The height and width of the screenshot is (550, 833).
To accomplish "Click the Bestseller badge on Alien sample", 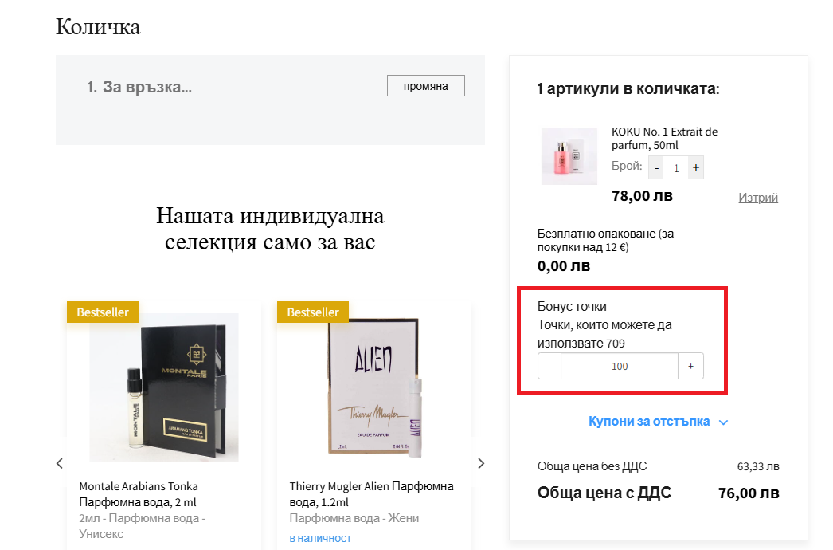I will click(313, 312).
